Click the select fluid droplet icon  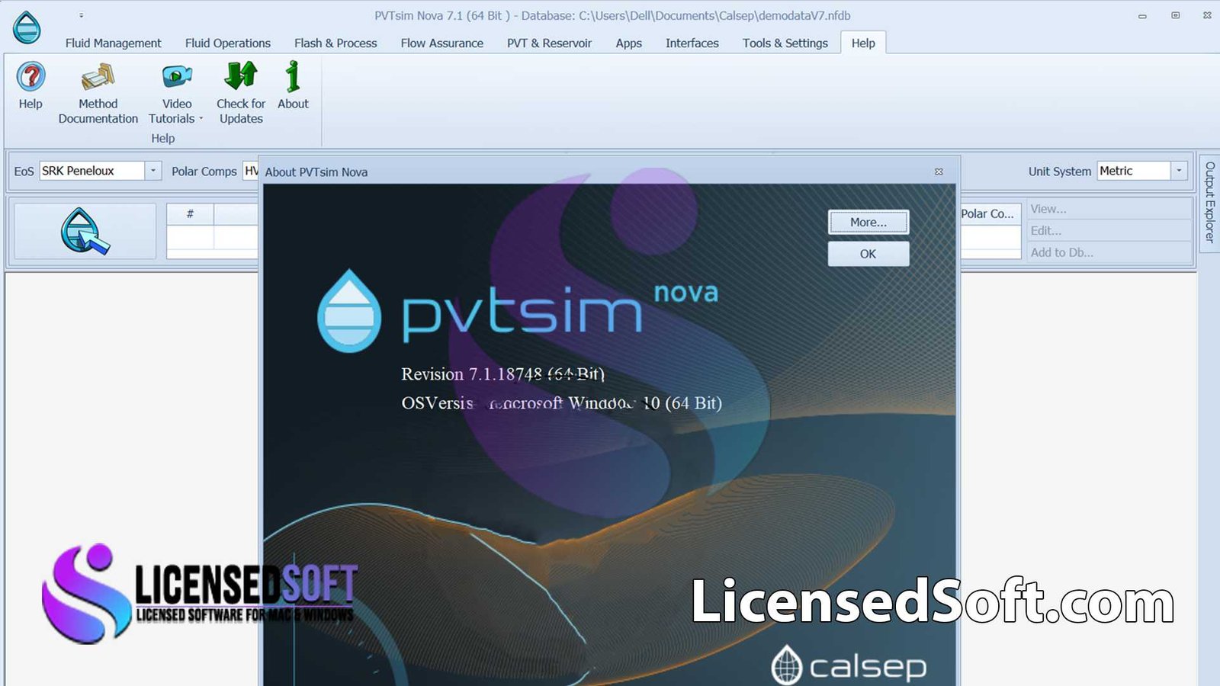[85, 231]
